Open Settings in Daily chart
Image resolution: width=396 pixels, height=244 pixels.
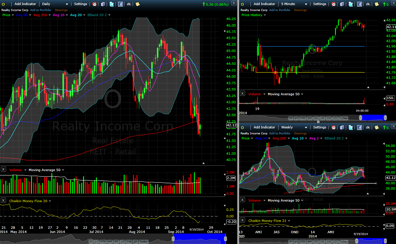click(x=81, y=4)
